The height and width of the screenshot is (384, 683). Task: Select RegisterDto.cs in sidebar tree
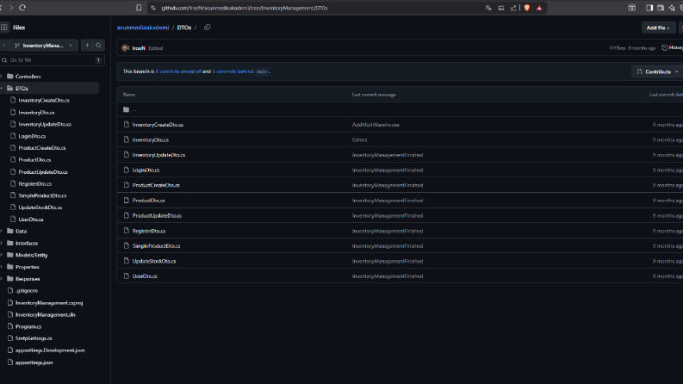click(x=34, y=183)
